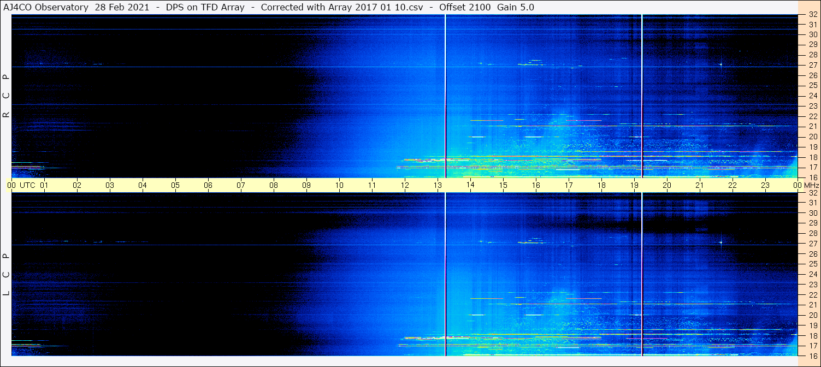Click the 16 UTC hour label
The image size is (821, 367).
coord(536,185)
